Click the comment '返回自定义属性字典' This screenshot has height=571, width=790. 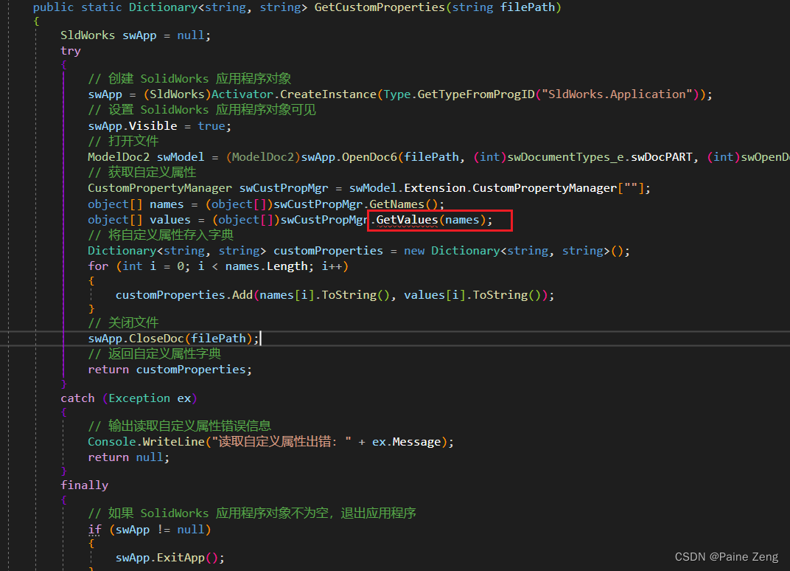pyautogui.click(x=155, y=354)
